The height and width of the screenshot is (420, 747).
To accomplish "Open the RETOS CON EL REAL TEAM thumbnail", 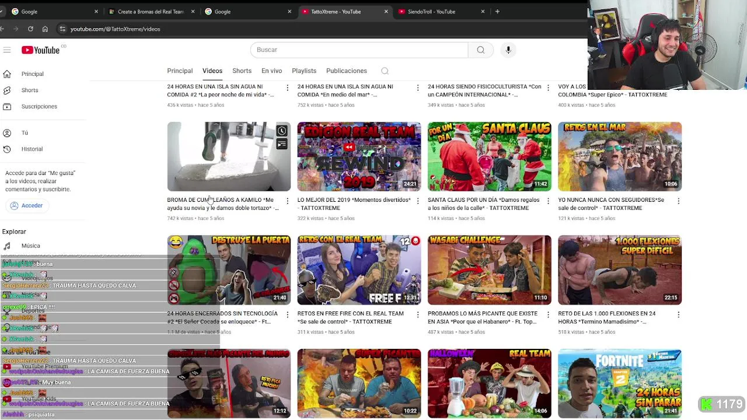I will pyautogui.click(x=359, y=270).
